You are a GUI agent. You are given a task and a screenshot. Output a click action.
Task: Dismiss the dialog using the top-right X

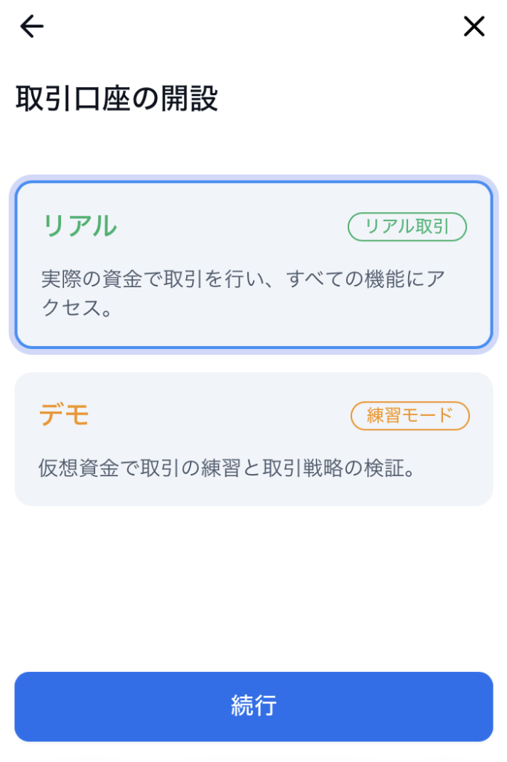click(474, 26)
